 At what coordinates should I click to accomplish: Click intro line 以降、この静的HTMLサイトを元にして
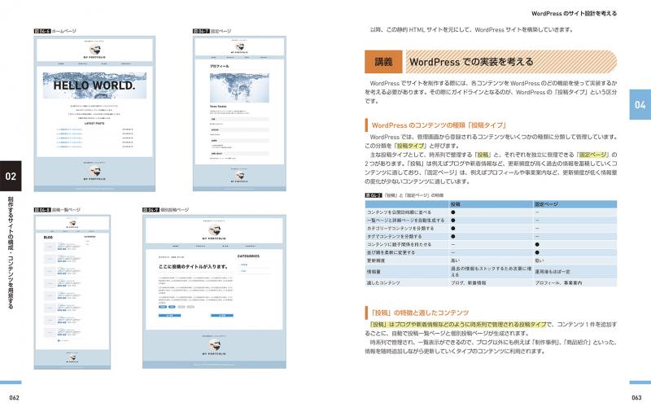(x=471, y=29)
